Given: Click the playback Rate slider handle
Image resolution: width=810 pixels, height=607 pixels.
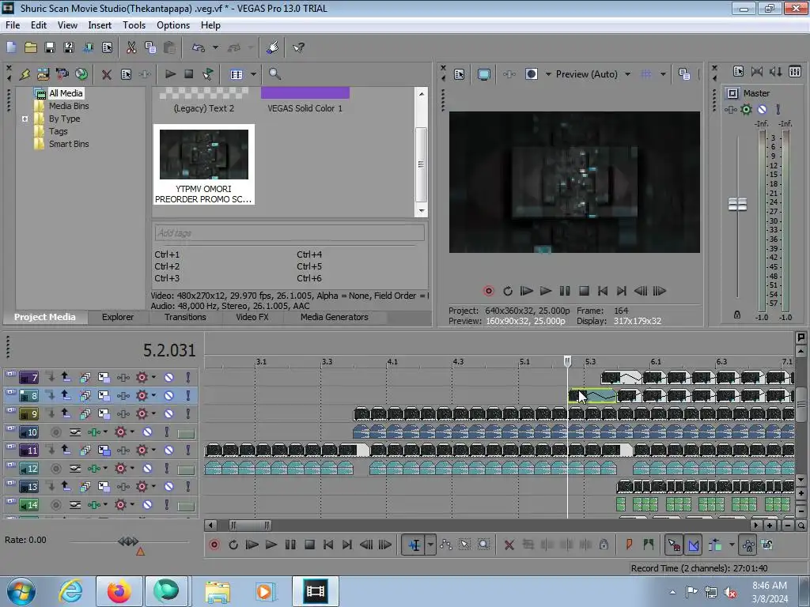Looking at the screenshot, I should click(128, 541).
